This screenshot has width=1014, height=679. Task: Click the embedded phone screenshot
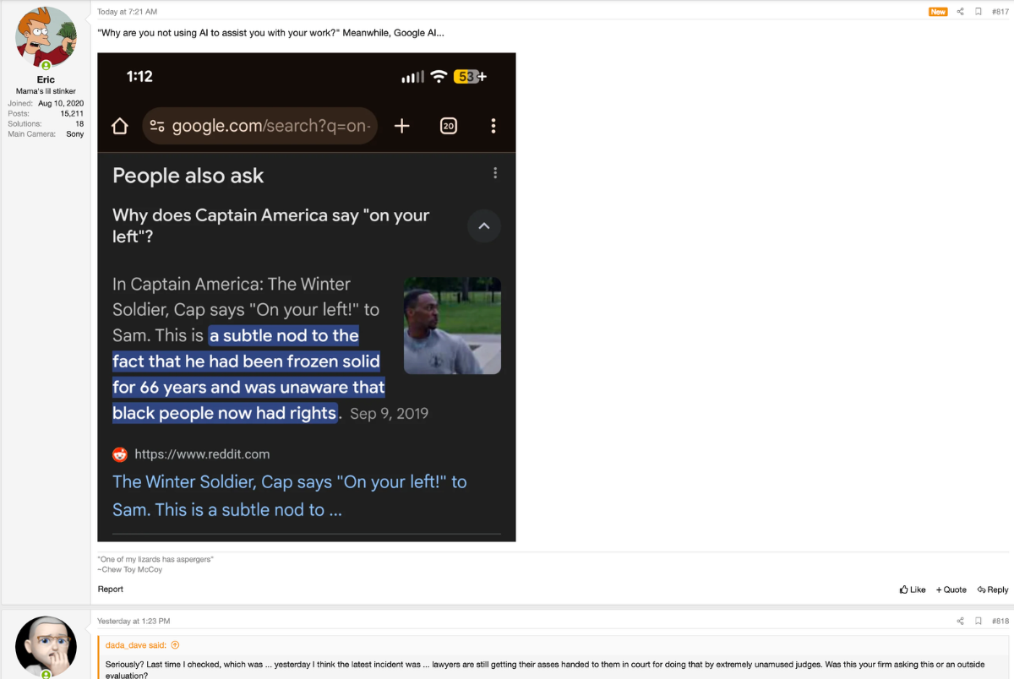(x=307, y=296)
